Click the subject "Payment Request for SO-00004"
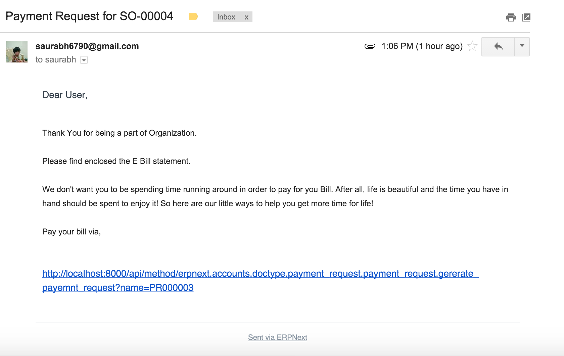This screenshot has height=356, width=564. click(89, 16)
